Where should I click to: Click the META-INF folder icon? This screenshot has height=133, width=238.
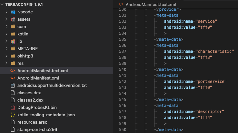tap(13, 48)
